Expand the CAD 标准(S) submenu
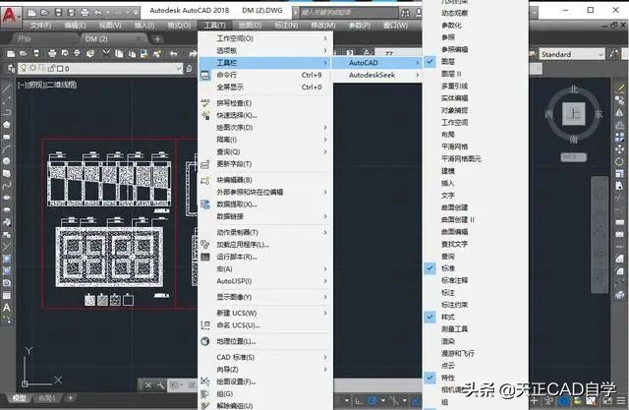629x410 pixels. click(x=265, y=358)
